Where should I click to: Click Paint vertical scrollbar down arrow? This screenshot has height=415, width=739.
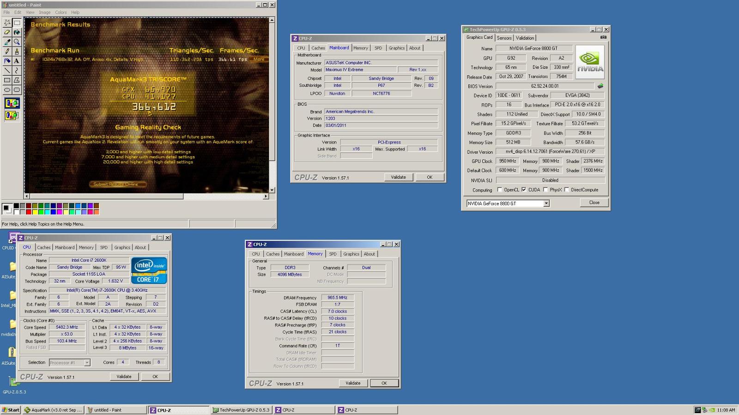pos(272,190)
